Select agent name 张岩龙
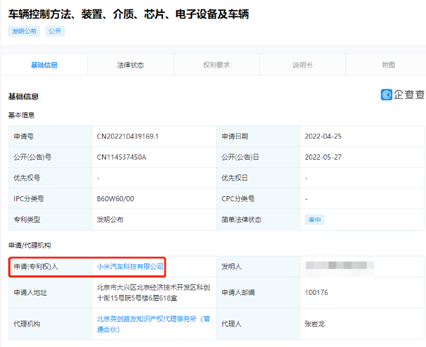The height and width of the screenshot is (347, 426). pos(314,324)
